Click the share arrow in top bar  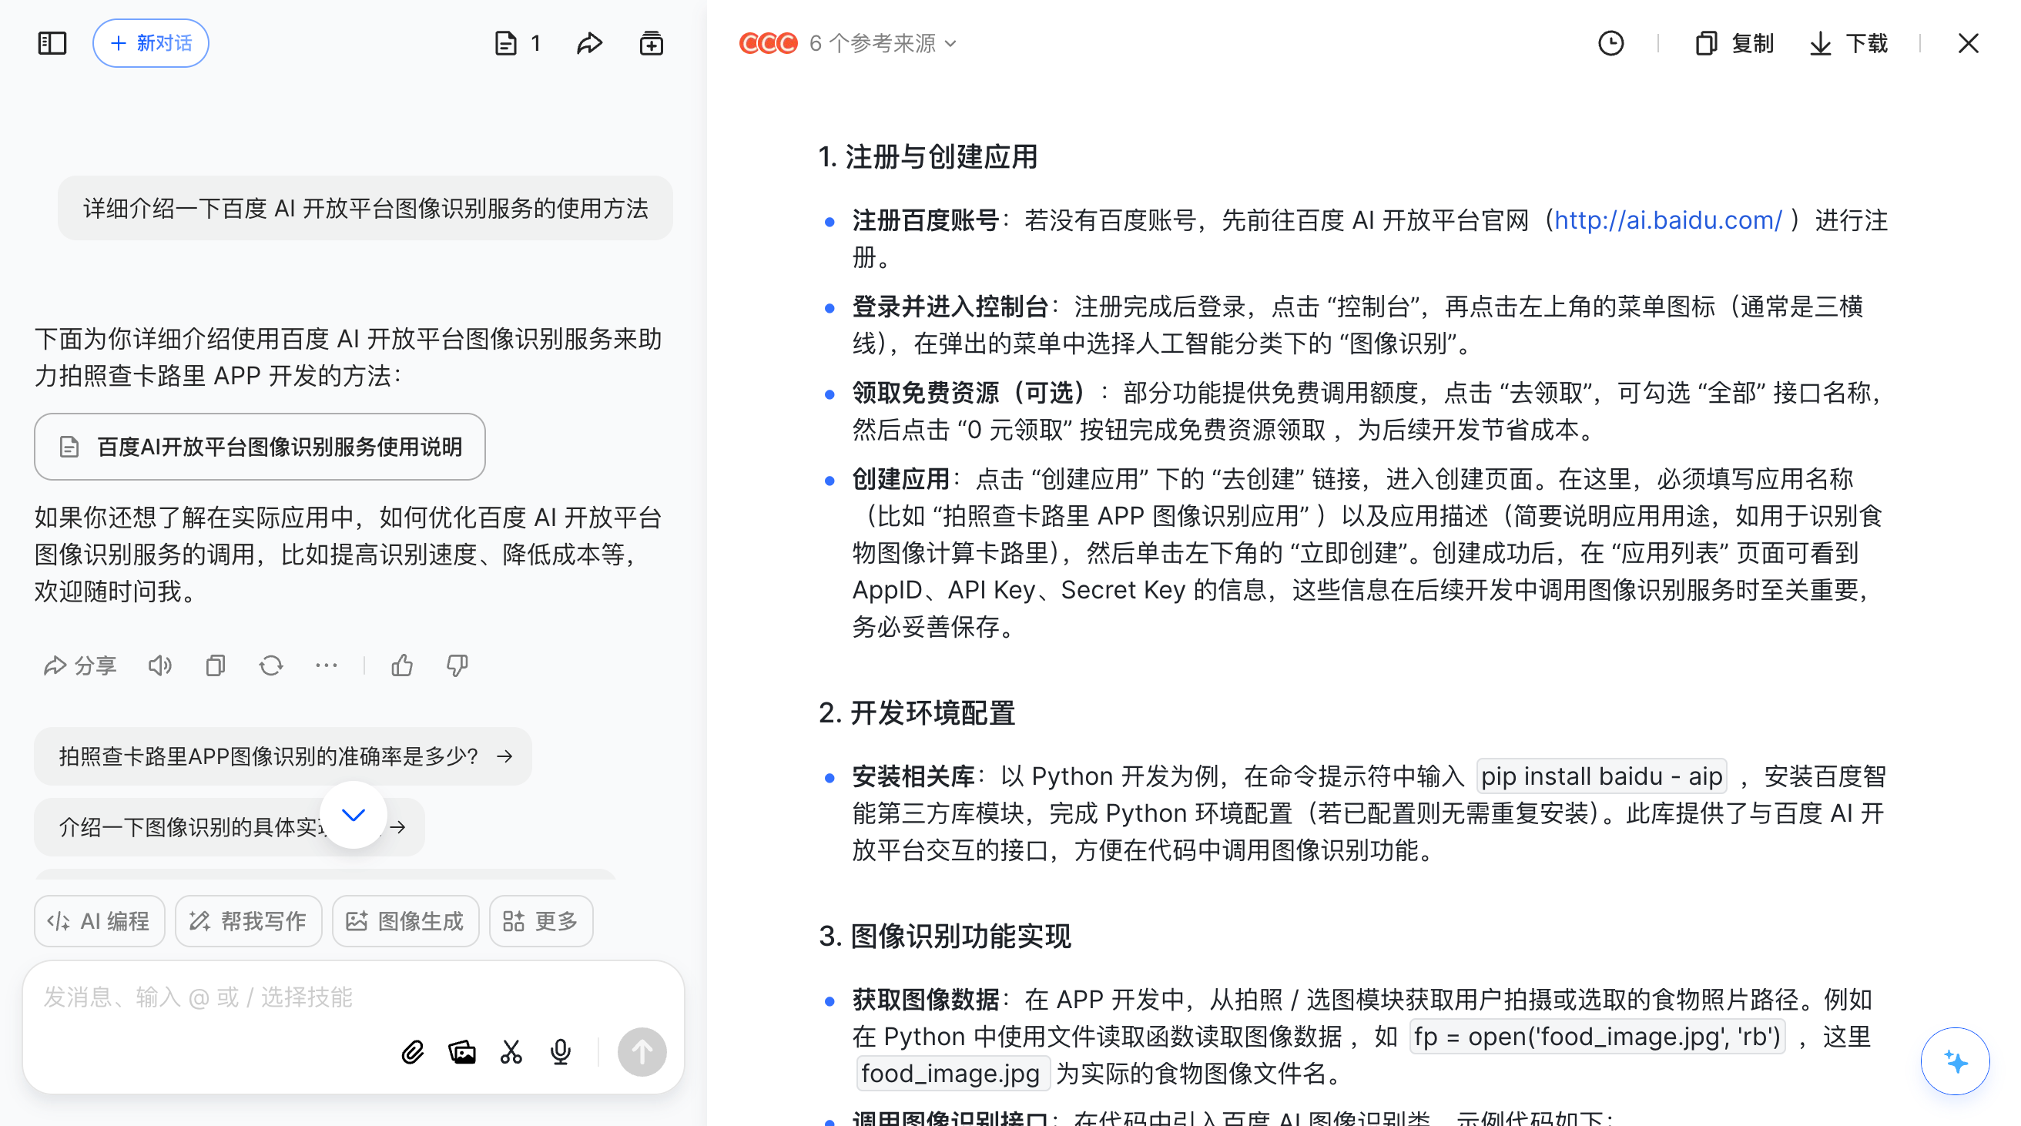pyautogui.click(x=589, y=43)
